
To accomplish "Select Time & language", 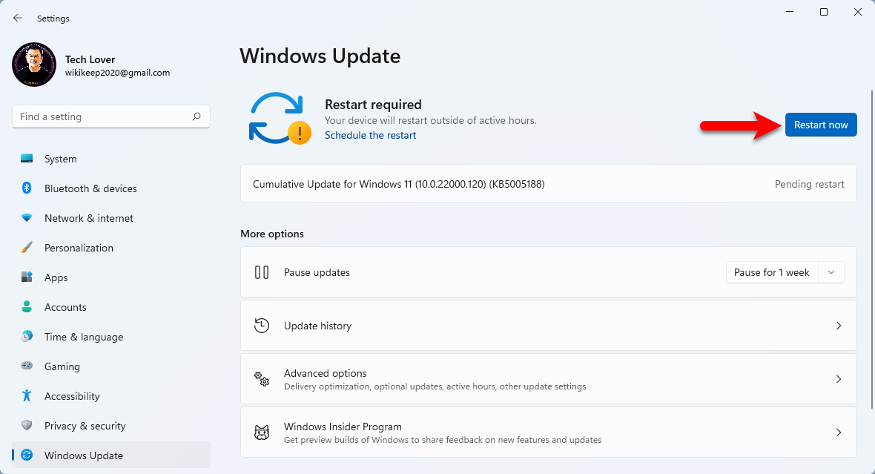I will [x=111, y=336].
